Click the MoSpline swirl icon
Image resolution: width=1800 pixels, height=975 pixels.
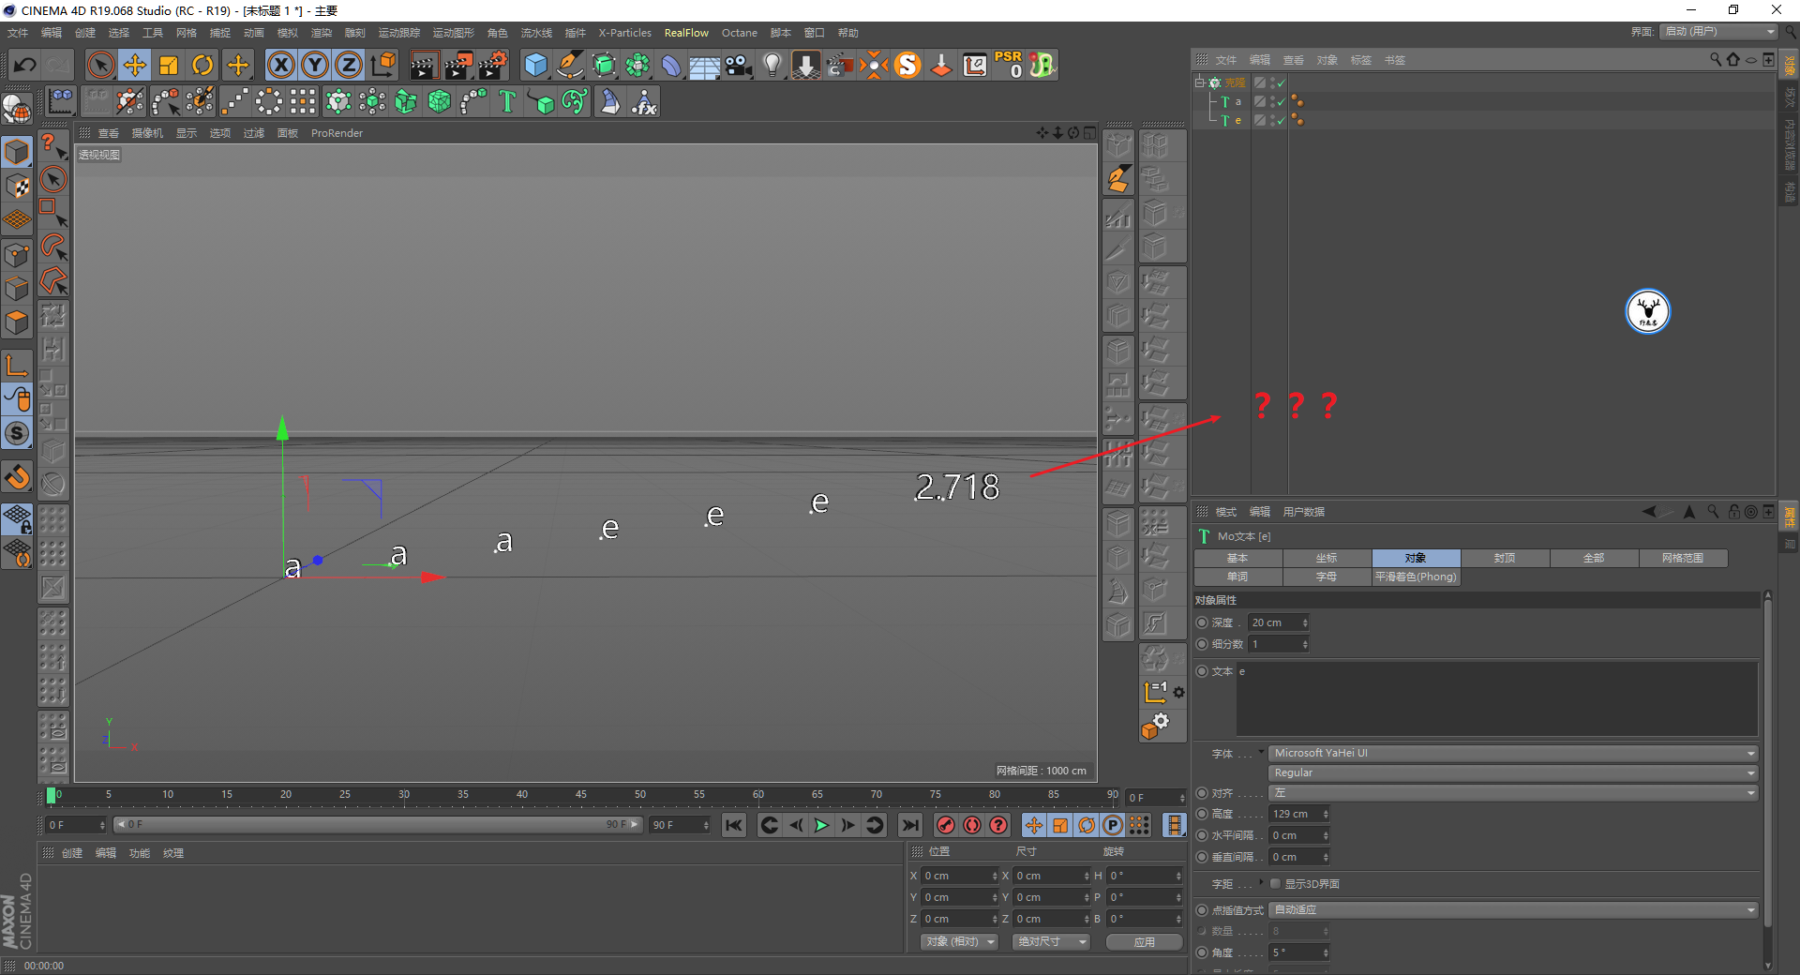(x=575, y=101)
